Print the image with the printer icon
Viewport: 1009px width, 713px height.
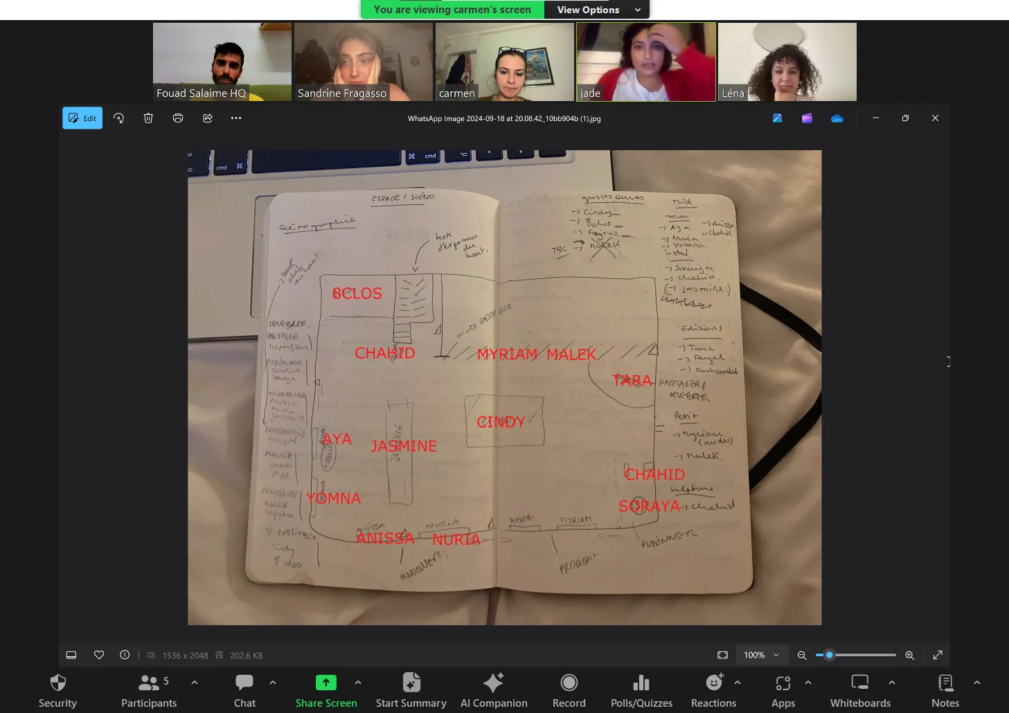178,118
